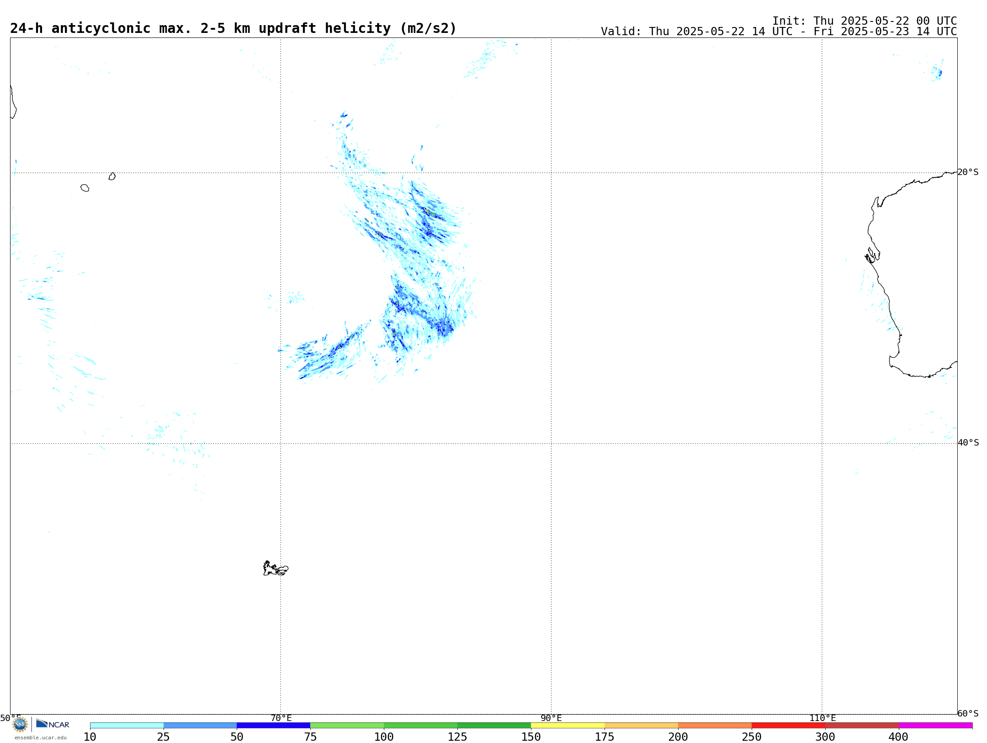Screen dimensions: 987x743
Task: Click the colorbar tick label '25'
Action: pyautogui.click(x=164, y=737)
